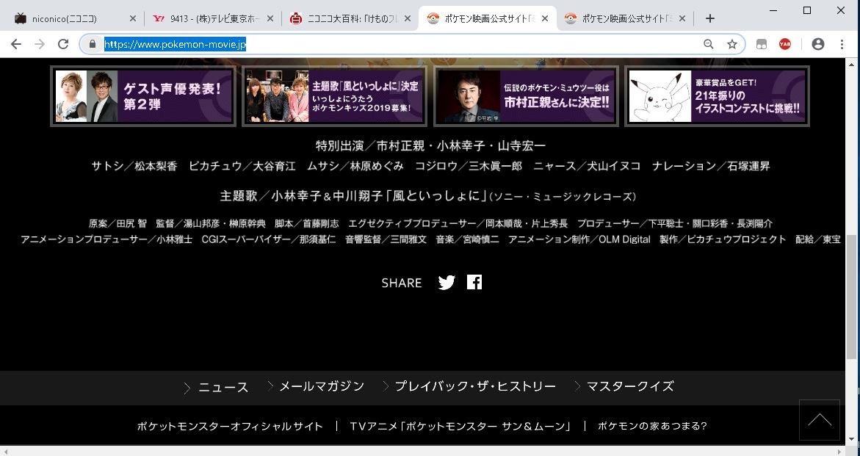This screenshot has height=456, width=860.
Task: Click the browser forward arrow
Action: click(40, 44)
